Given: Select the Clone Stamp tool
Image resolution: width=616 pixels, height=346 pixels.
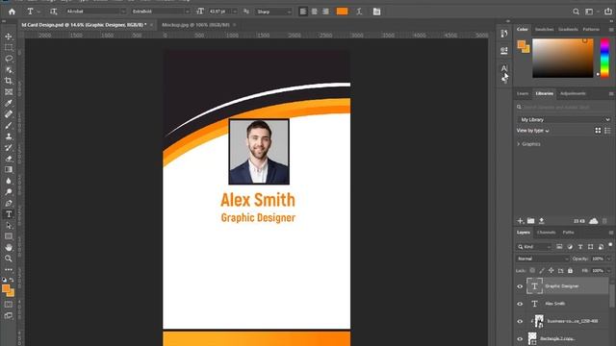Looking at the screenshot, I should point(9,136).
